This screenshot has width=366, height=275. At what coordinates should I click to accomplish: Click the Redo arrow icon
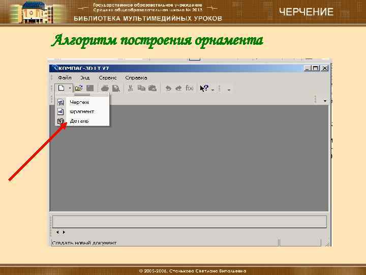(178, 89)
